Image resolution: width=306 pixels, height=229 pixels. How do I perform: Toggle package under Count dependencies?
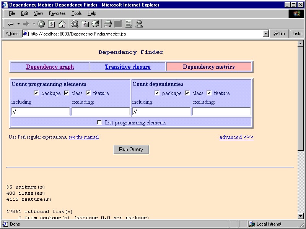[157, 93]
